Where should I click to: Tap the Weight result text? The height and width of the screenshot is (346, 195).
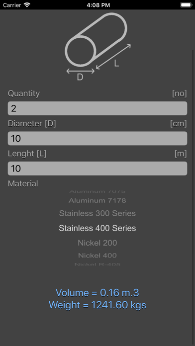click(x=97, y=305)
